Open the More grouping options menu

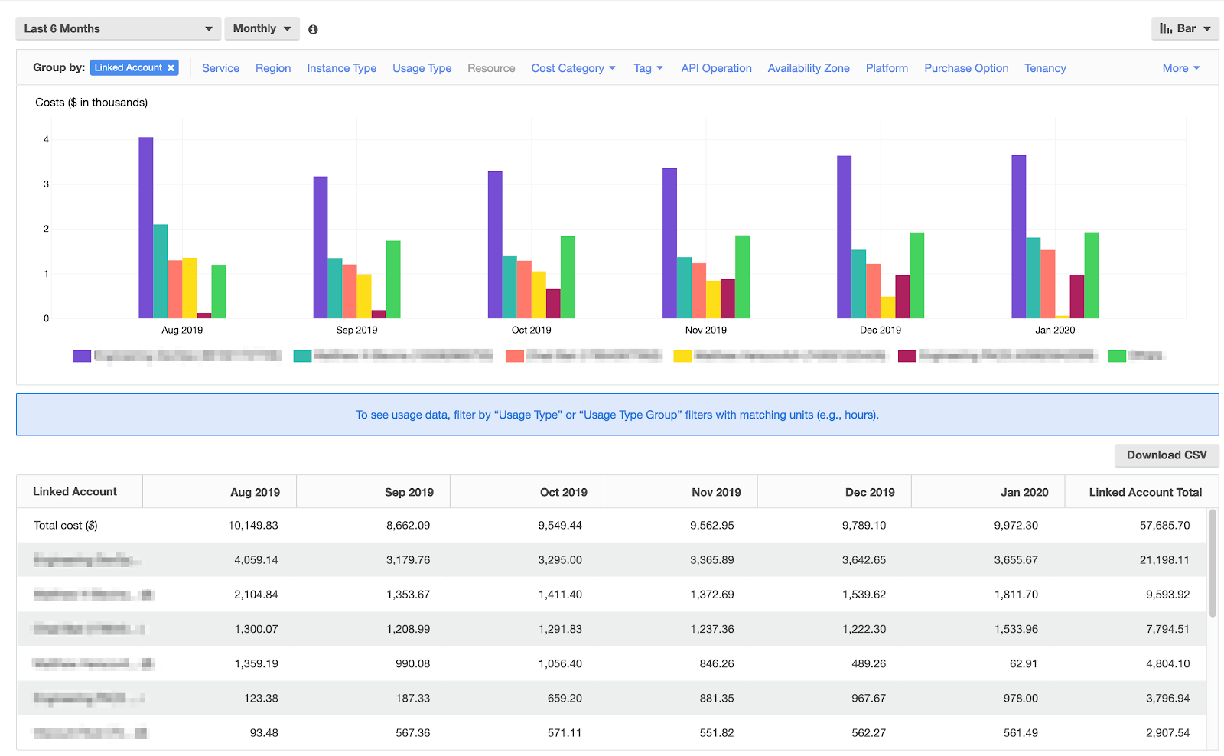(x=1180, y=68)
